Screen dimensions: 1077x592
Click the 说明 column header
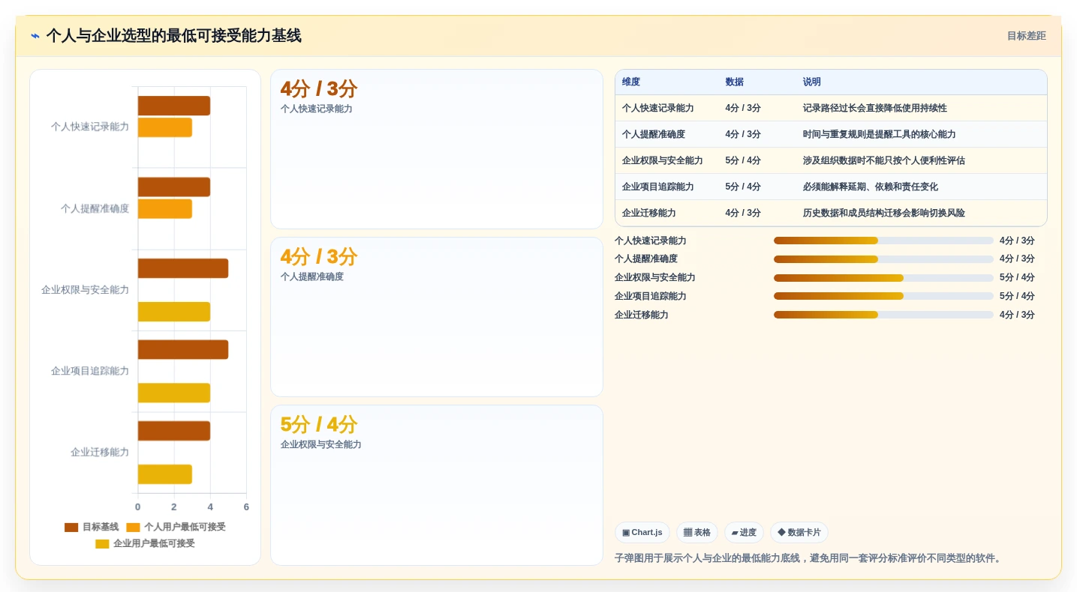[812, 82]
